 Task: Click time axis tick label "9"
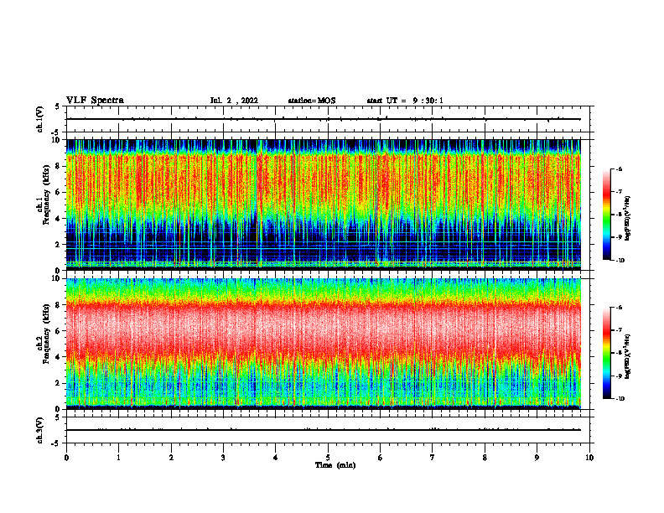(537, 458)
